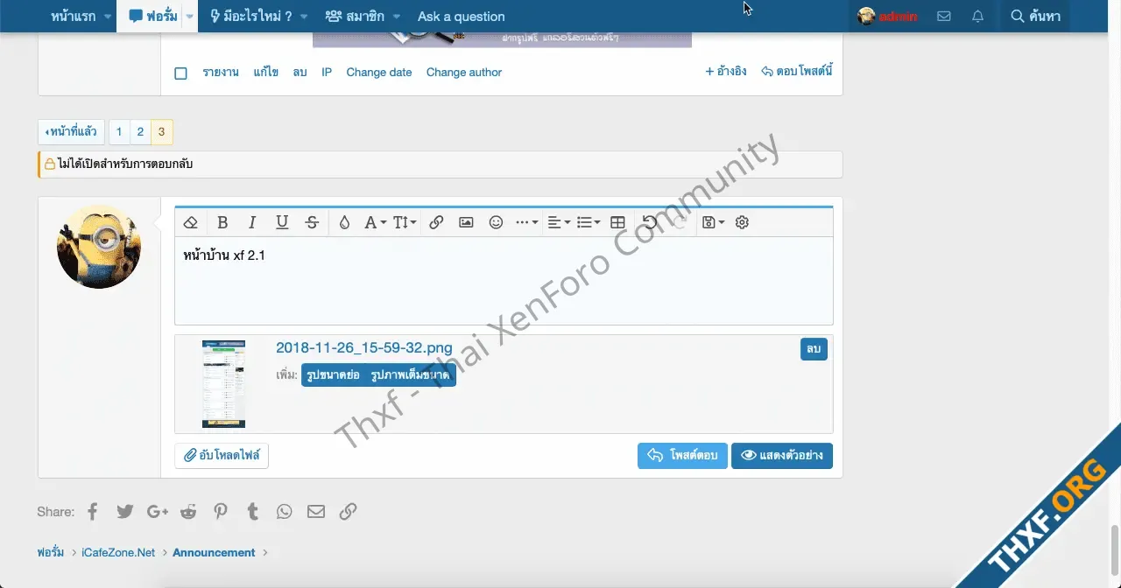Screen dimensions: 1121x588
Task: Insert a table using toolbar icon
Action: click(617, 222)
